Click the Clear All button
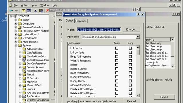This screenshot has width=183, height=103. [131, 101]
